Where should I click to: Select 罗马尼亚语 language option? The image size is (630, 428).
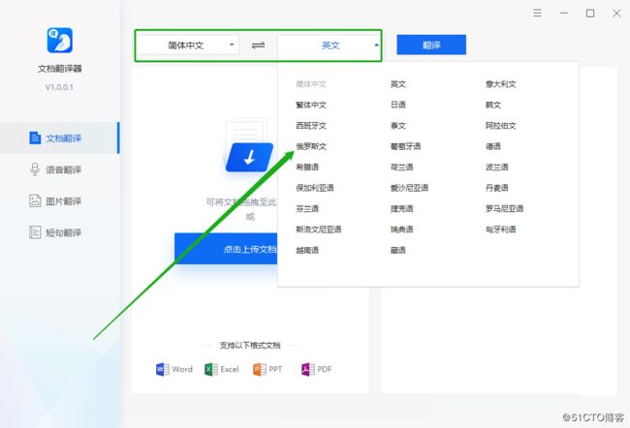click(x=504, y=209)
